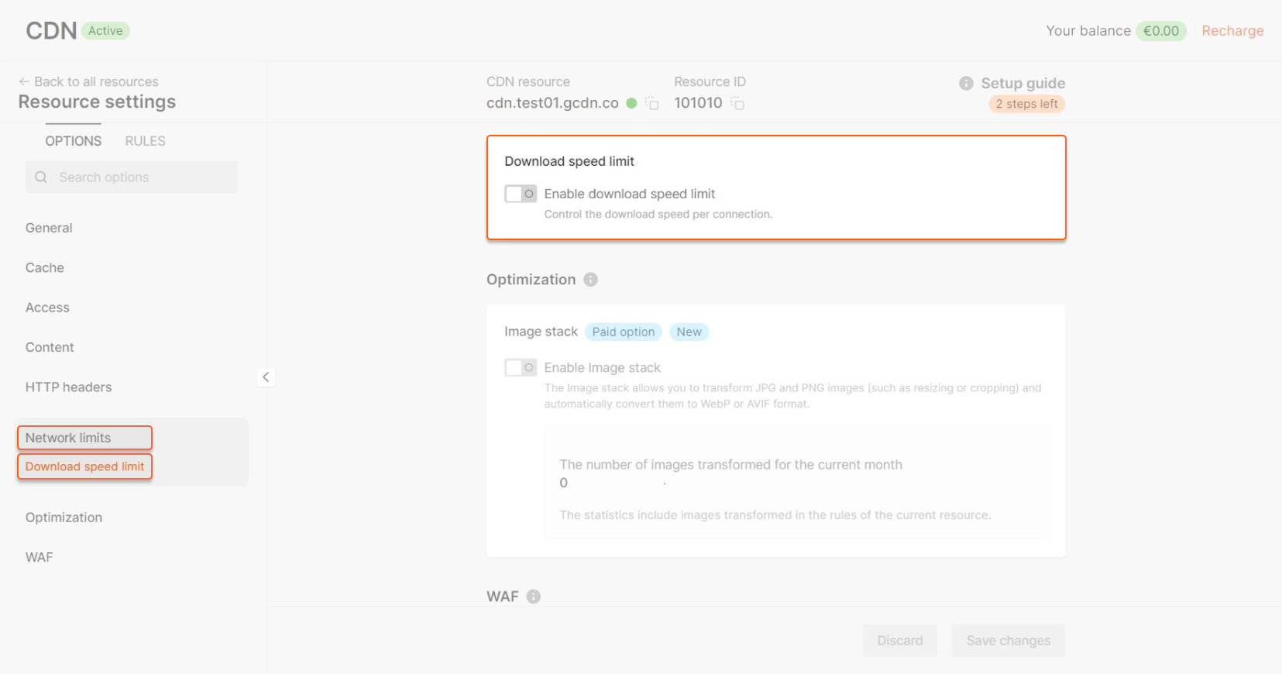The width and height of the screenshot is (1282, 674).
Task: Enable the download speed limit toggle
Action: point(520,193)
